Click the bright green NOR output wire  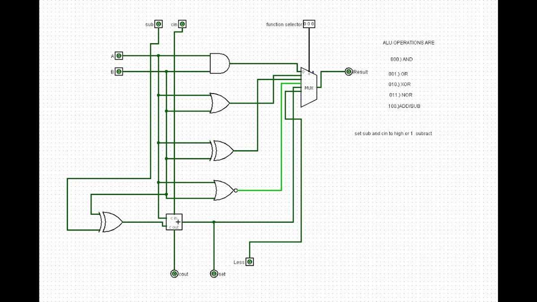pos(281,136)
